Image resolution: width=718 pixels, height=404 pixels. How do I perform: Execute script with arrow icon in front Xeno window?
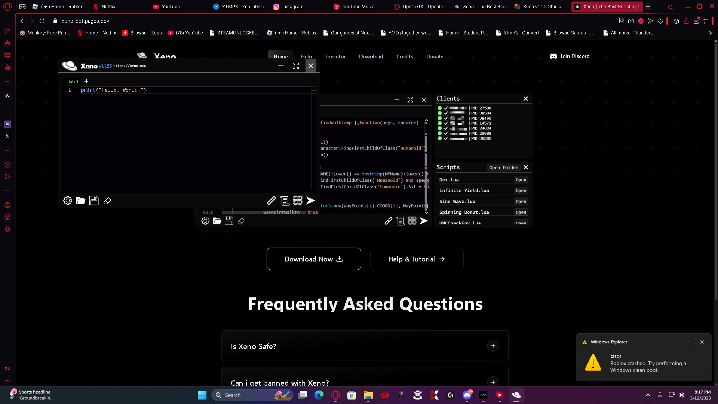point(311,201)
